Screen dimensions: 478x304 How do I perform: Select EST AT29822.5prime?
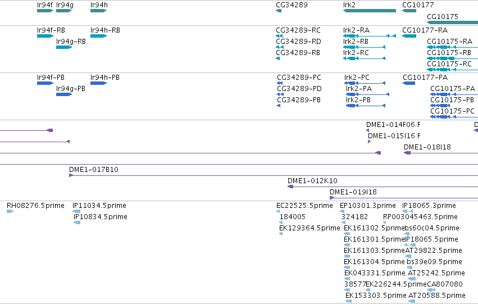click(434, 251)
